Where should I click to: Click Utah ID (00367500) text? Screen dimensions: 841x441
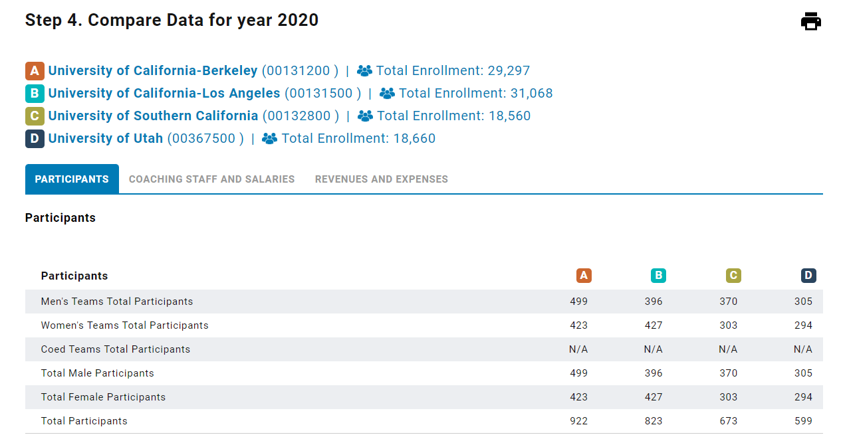[x=205, y=139]
